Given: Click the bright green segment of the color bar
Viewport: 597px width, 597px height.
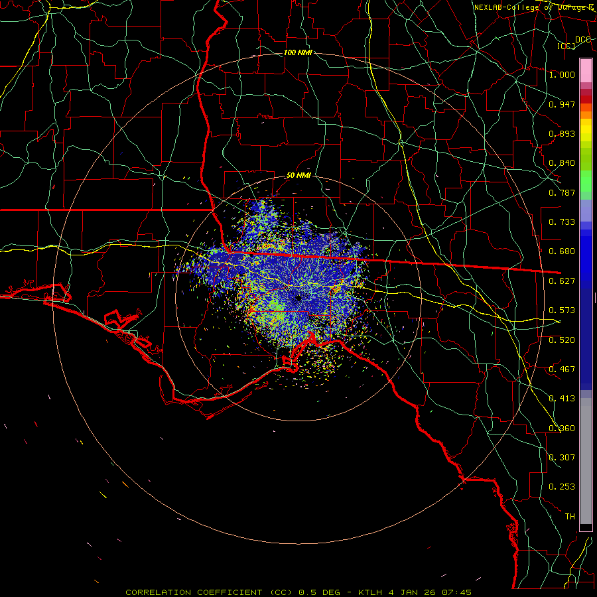Looking at the screenshot, I should point(586,180).
